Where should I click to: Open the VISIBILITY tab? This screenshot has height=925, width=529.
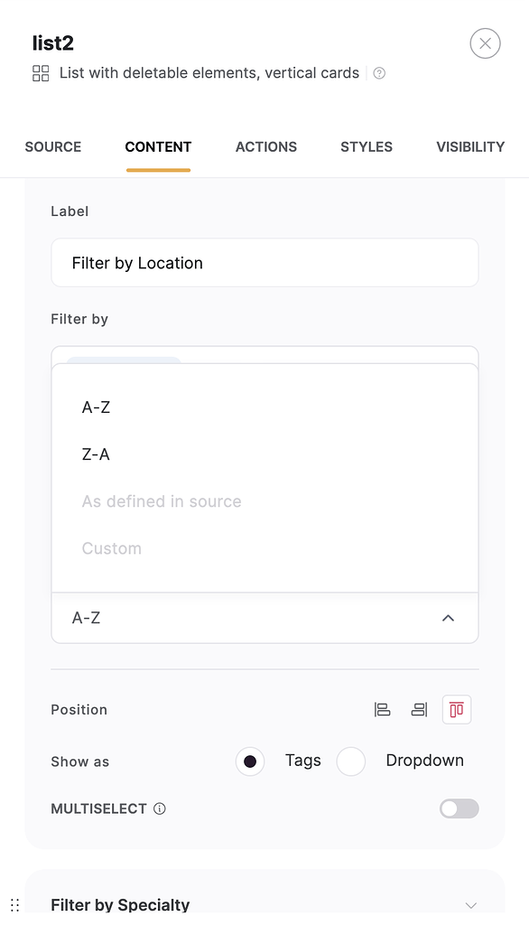(x=469, y=146)
